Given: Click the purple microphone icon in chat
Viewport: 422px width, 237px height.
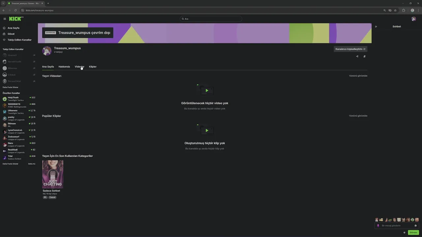Looking at the screenshot, I should coord(378,225).
